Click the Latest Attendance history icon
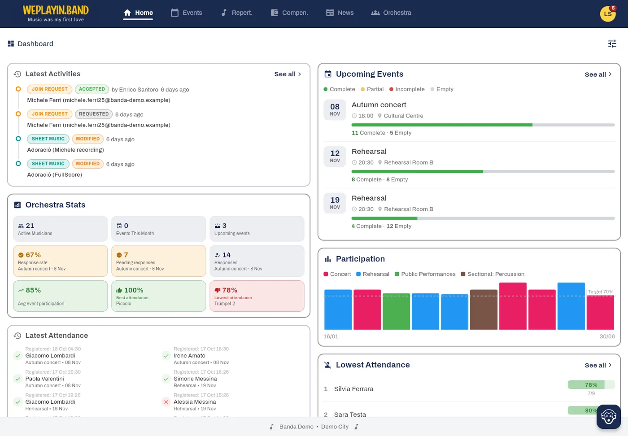Viewport: 628px width, 436px height. pyautogui.click(x=17, y=336)
